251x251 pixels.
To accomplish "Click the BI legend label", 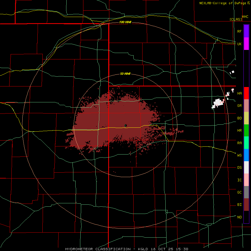I will [239, 205].
